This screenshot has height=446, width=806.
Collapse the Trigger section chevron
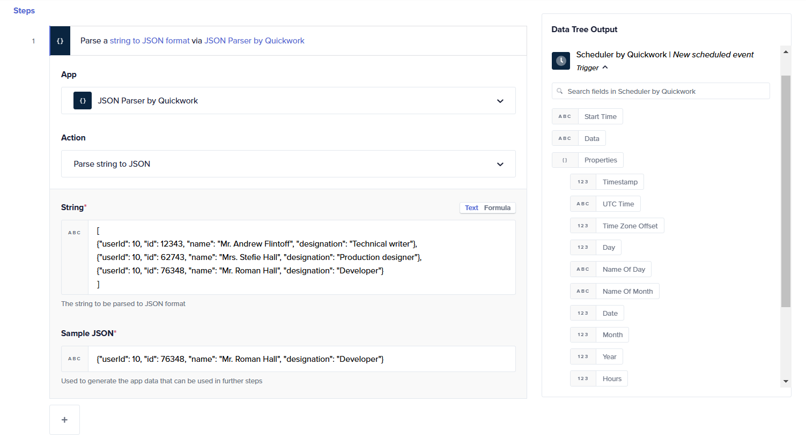[605, 68]
